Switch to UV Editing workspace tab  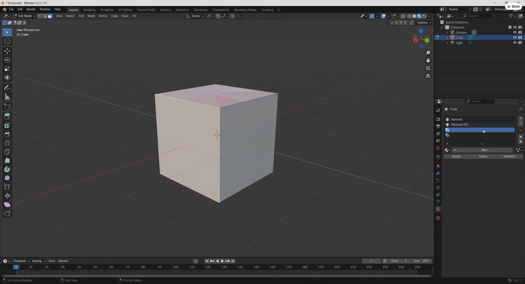pos(125,10)
